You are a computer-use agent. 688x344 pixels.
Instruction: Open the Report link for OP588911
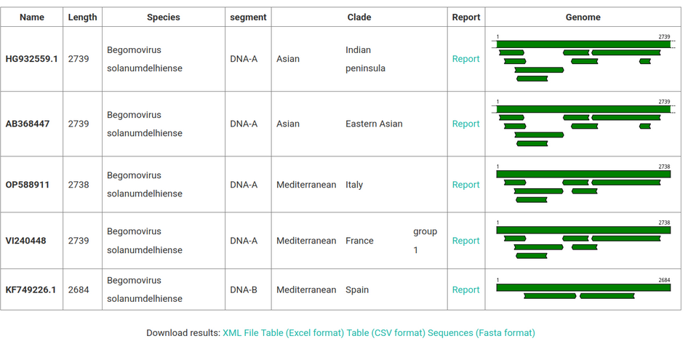465,185
